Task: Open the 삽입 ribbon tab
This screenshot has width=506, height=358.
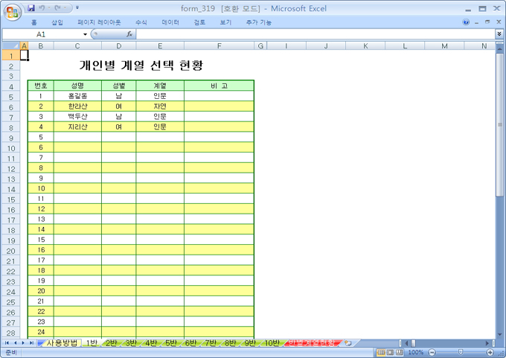Action: [x=57, y=22]
